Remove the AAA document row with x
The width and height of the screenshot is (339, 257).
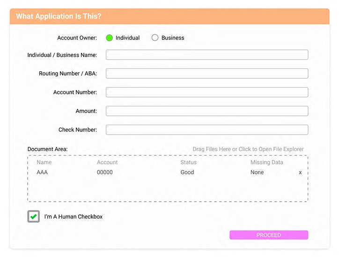tap(300, 173)
